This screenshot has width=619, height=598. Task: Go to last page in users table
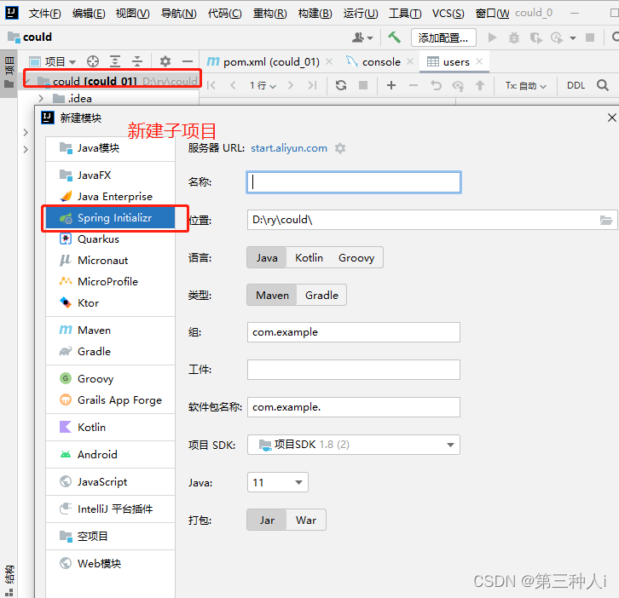coord(312,85)
